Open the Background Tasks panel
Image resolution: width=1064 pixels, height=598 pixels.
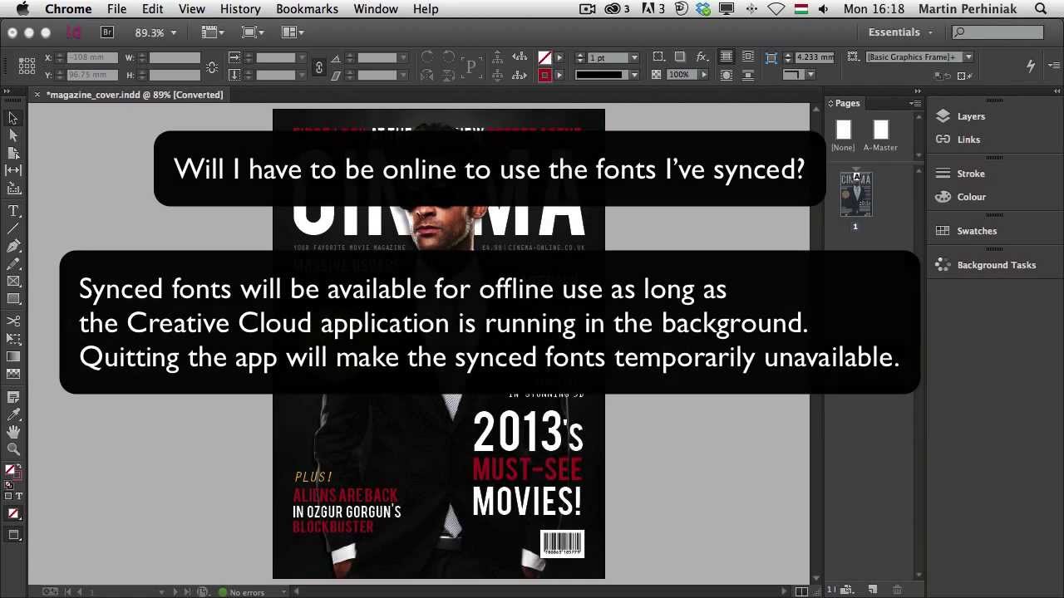tap(996, 265)
